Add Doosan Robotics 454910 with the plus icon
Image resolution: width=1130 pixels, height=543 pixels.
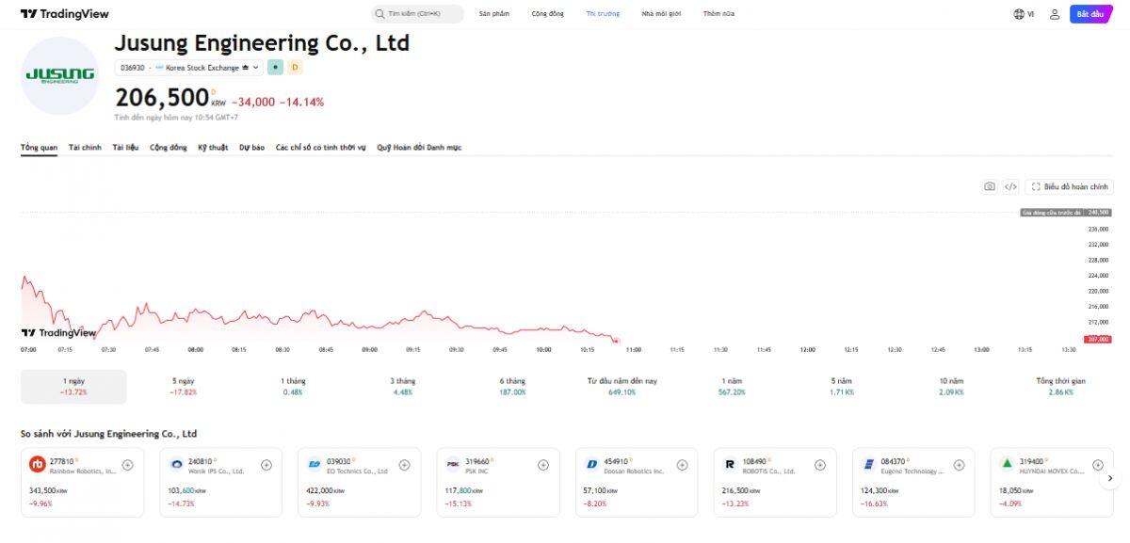(x=682, y=465)
